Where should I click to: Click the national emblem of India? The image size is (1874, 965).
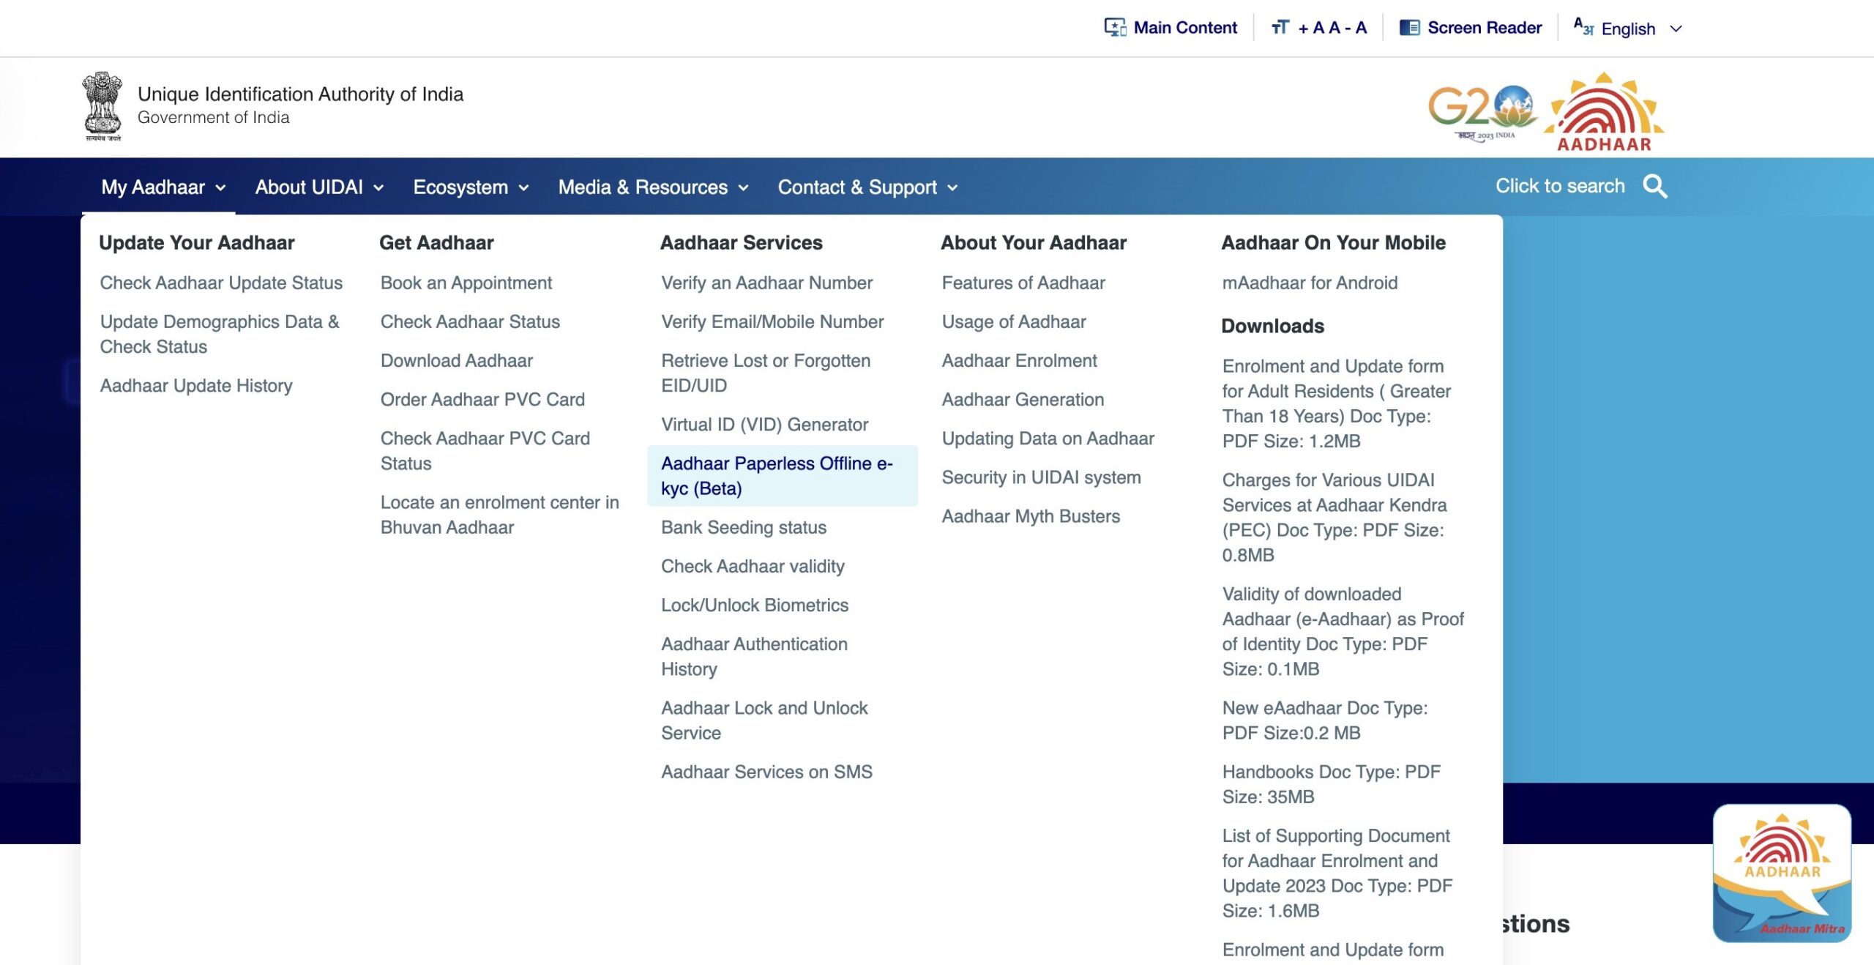[x=102, y=106]
